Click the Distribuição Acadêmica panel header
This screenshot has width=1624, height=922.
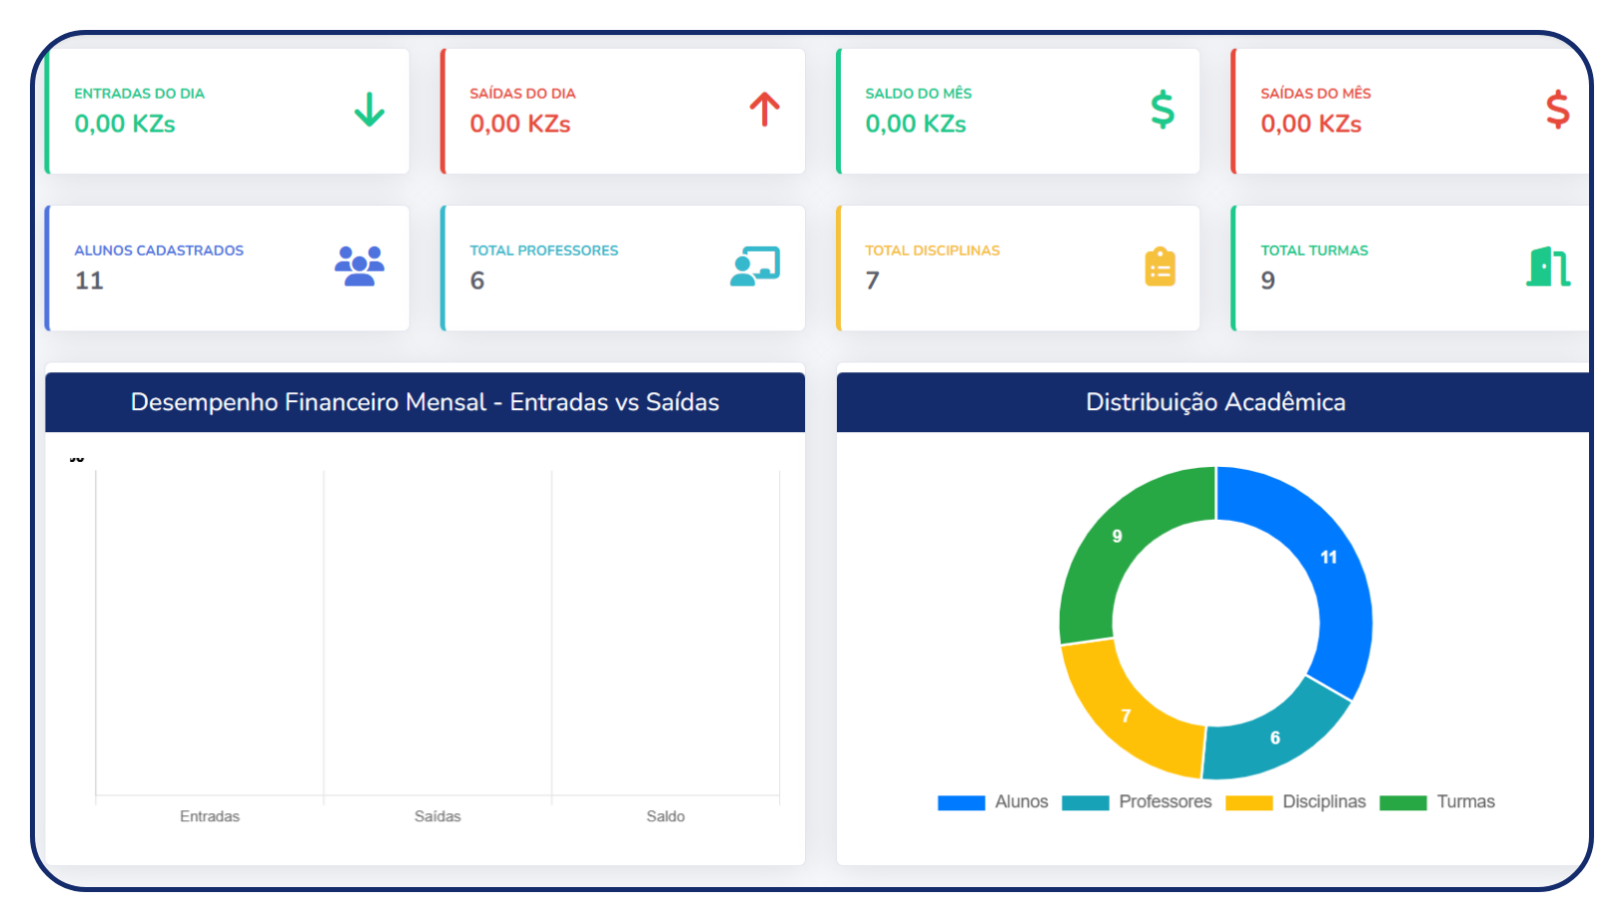pyautogui.click(x=1215, y=402)
